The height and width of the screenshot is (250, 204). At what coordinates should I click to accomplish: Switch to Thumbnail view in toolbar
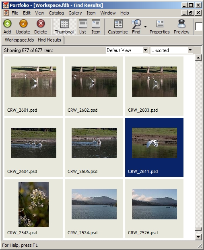click(64, 27)
